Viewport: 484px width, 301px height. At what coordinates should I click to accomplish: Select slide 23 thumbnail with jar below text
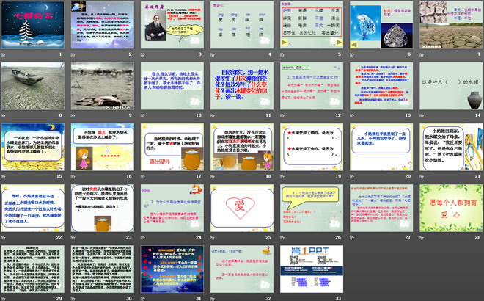click(103, 208)
